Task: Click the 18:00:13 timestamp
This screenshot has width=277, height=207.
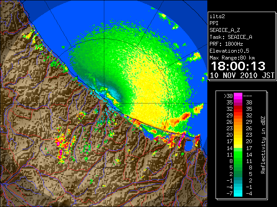Action: point(238,66)
